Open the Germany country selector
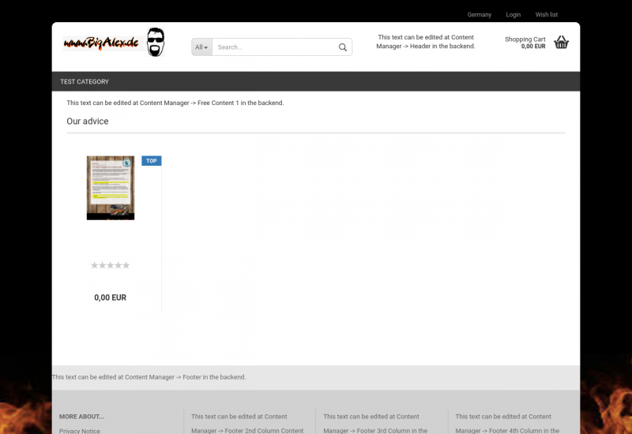 [x=479, y=15]
